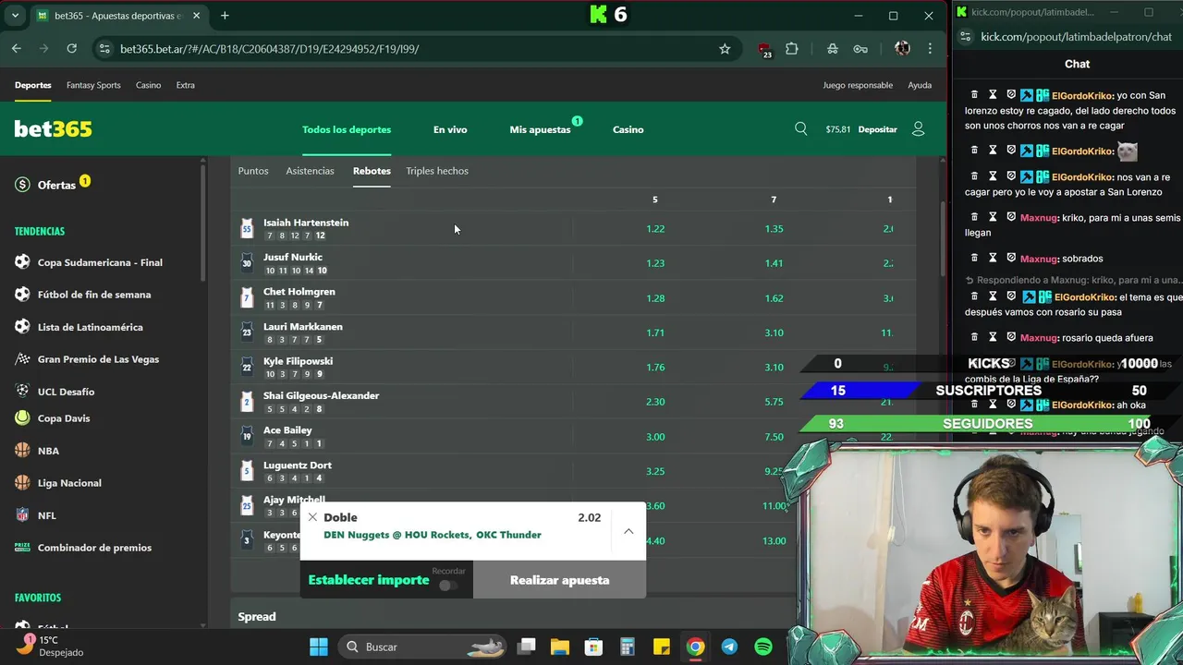The width and height of the screenshot is (1183, 665).
Task: Remove the Doble bet with the X
Action: point(312,517)
